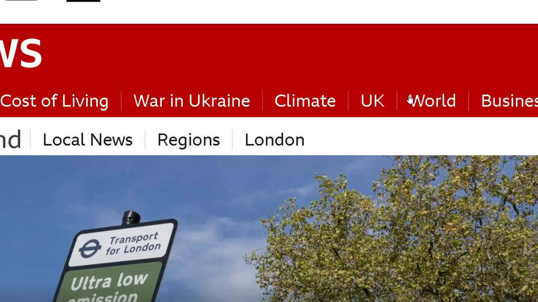Open the UK news section
The width and height of the screenshot is (538, 302).
click(372, 101)
